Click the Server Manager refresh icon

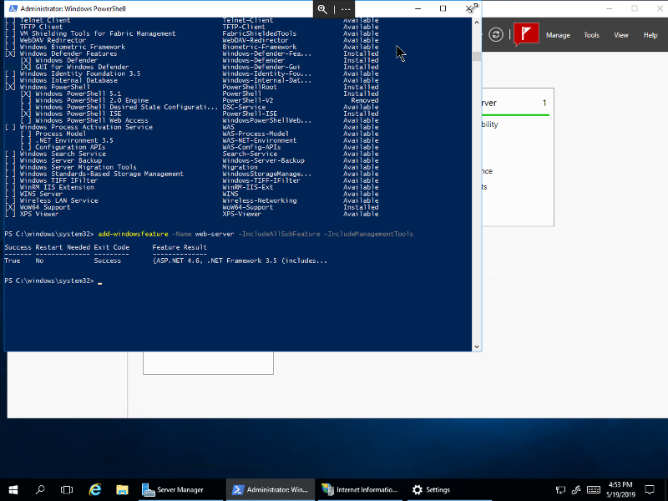(495, 34)
